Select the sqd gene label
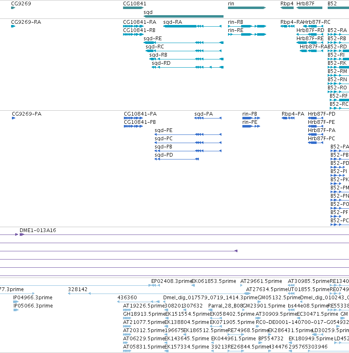This screenshot has width=349, height=353. (148, 12)
